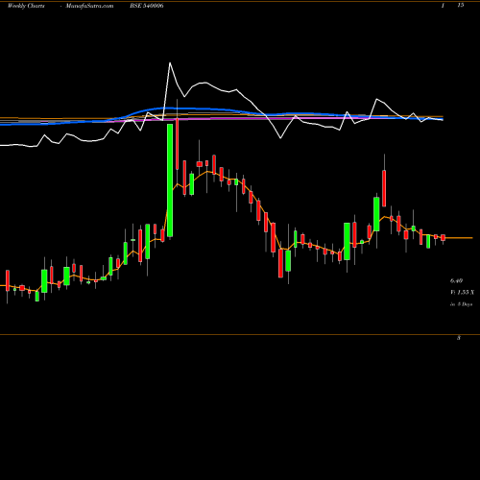480x480 pixels.
Task: Click the "6.40" price value
Action: 456,280
